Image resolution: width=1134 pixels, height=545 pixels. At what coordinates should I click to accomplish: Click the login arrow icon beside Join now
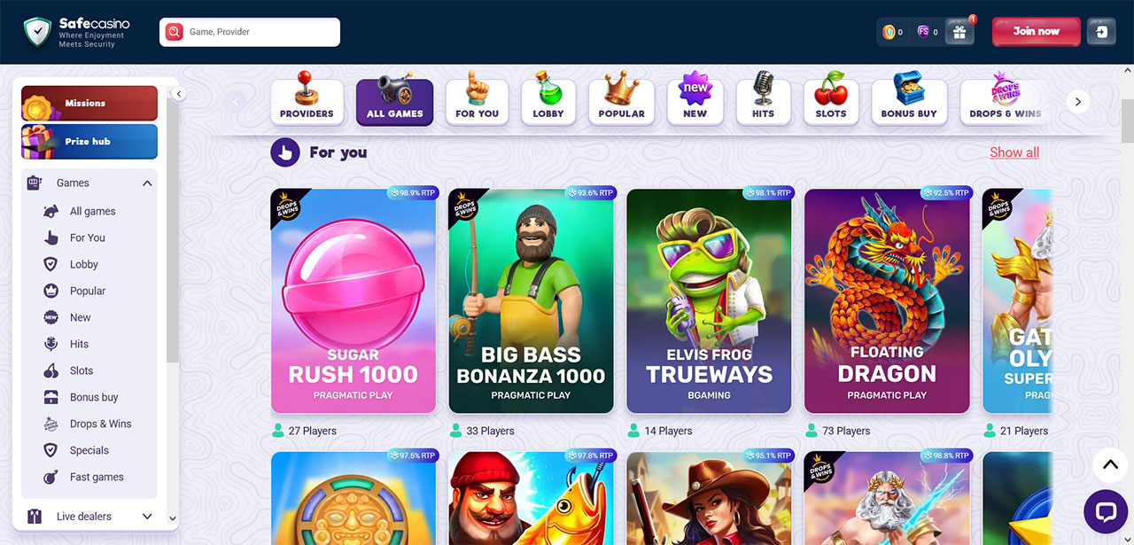[x=1101, y=32]
